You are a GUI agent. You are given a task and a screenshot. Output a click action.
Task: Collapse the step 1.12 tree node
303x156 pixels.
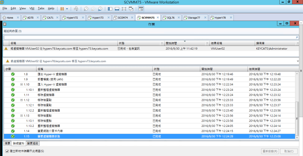pos(21,100)
